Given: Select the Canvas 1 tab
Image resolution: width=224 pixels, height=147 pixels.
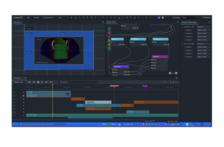Looking at the screenshot, I should (18, 22).
